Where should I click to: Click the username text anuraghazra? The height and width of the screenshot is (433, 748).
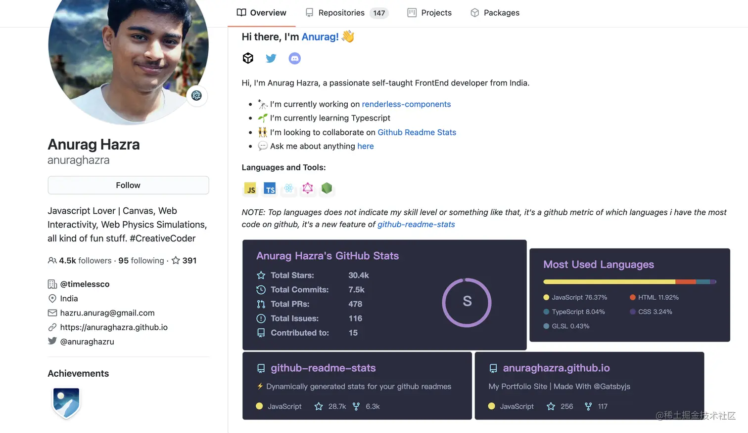[x=79, y=160]
